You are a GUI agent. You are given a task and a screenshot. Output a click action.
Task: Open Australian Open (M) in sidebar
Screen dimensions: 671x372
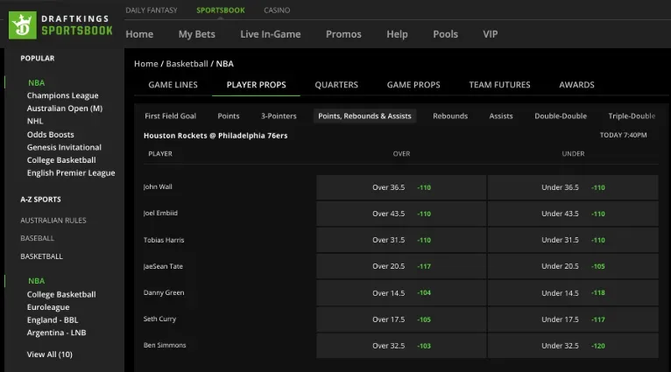pyautogui.click(x=65, y=109)
